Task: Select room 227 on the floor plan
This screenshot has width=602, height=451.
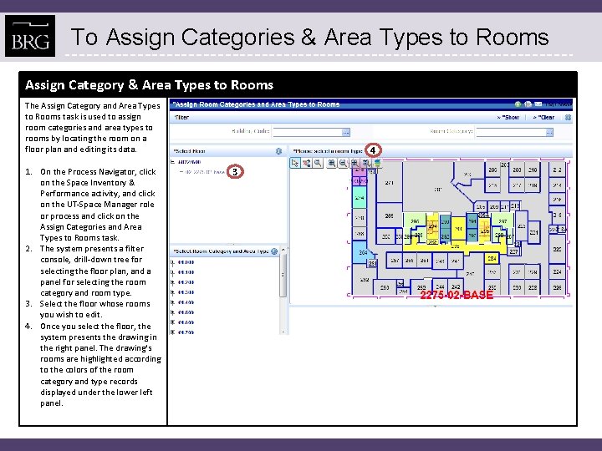Action: (x=513, y=252)
